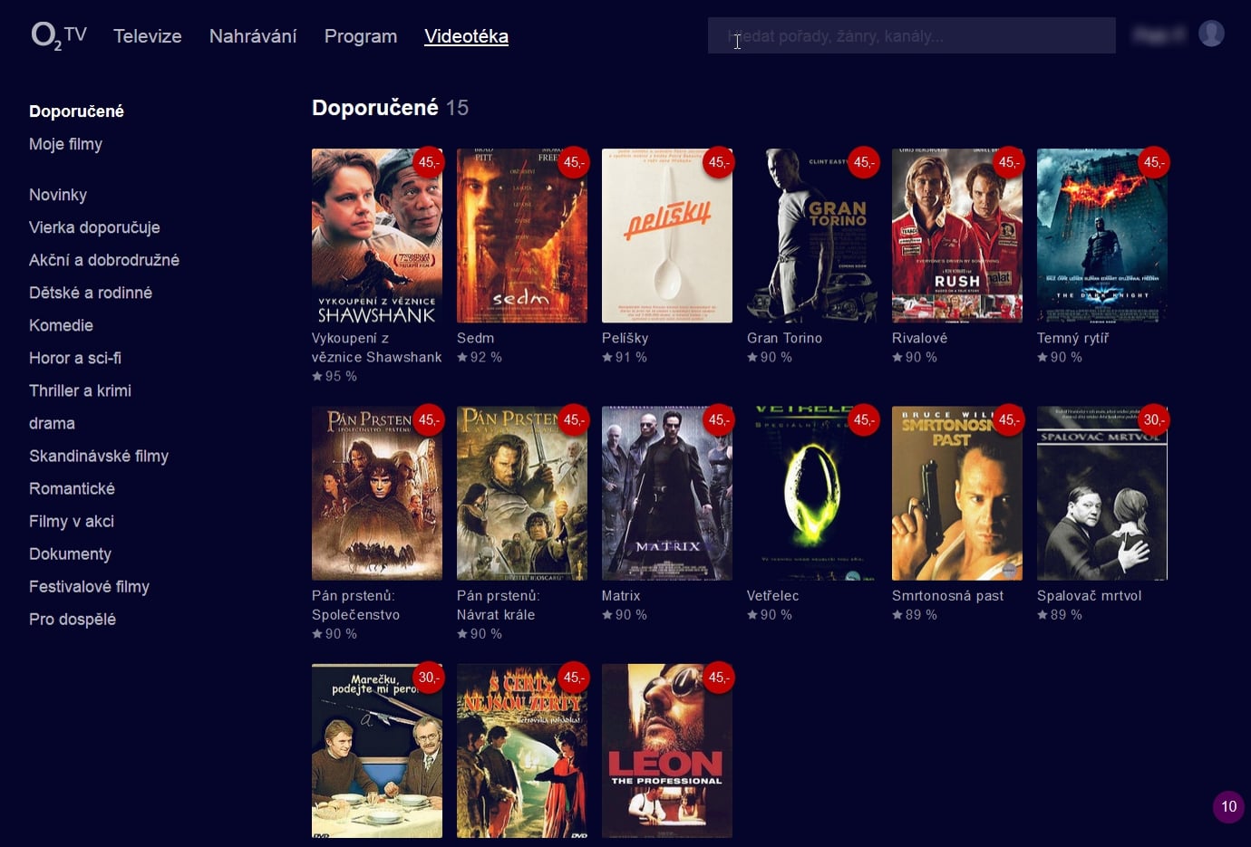Click the purple 10 notification badge
Viewport: 1251px width, 847px height.
[x=1228, y=806]
